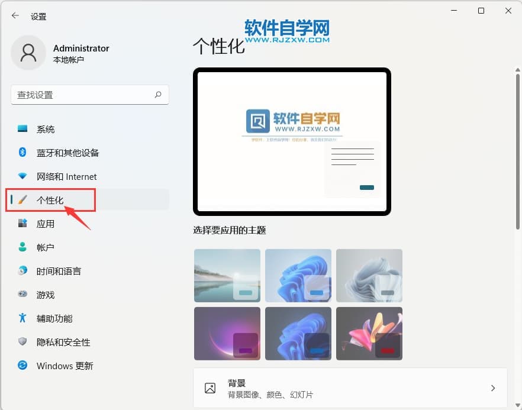This screenshot has height=410, width=522.
Task: Open 时间和语言 settings page
Action: point(59,271)
